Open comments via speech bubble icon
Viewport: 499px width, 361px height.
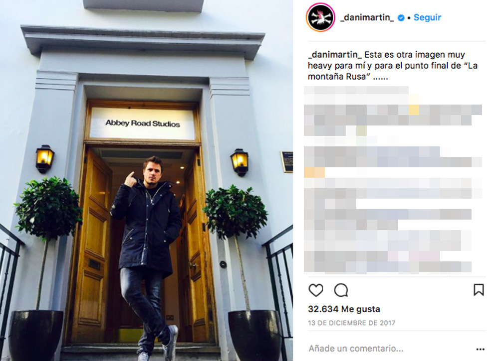pos(341,290)
